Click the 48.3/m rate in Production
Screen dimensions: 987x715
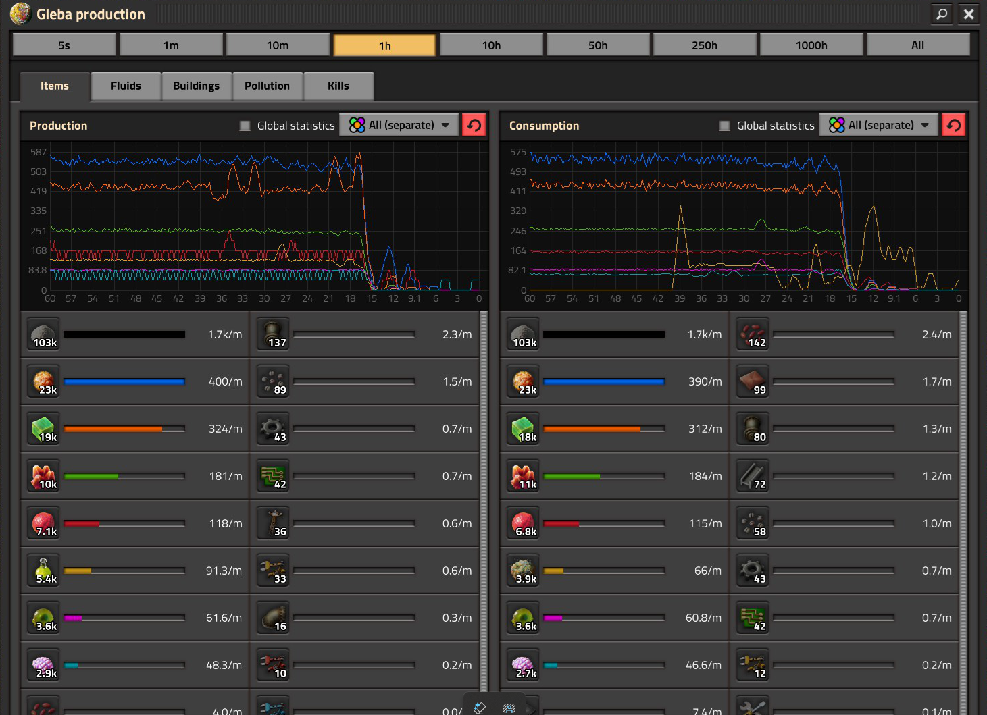224,665
